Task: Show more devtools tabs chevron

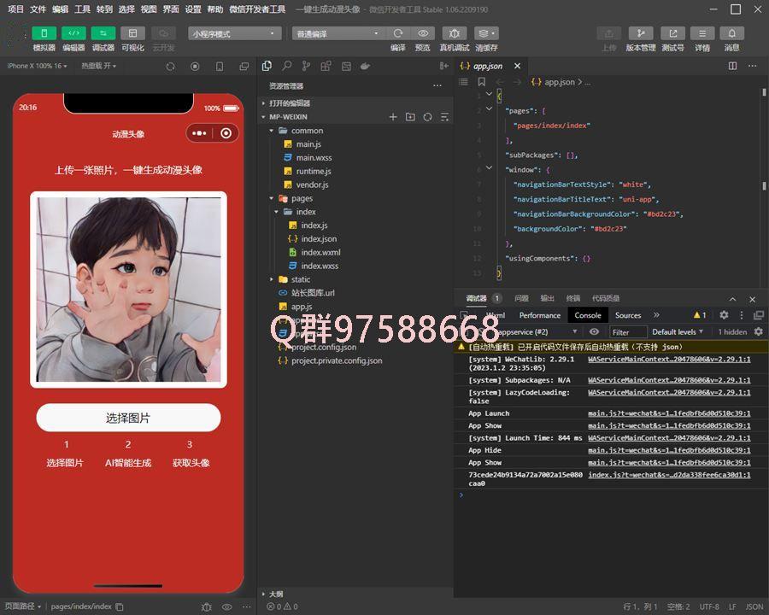Action: click(x=656, y=315)
